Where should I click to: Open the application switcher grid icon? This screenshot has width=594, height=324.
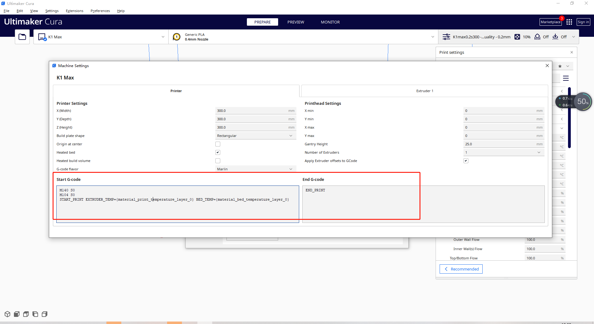click(569, 22)
